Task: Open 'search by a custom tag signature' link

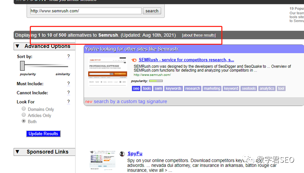Action: point(130,102)
